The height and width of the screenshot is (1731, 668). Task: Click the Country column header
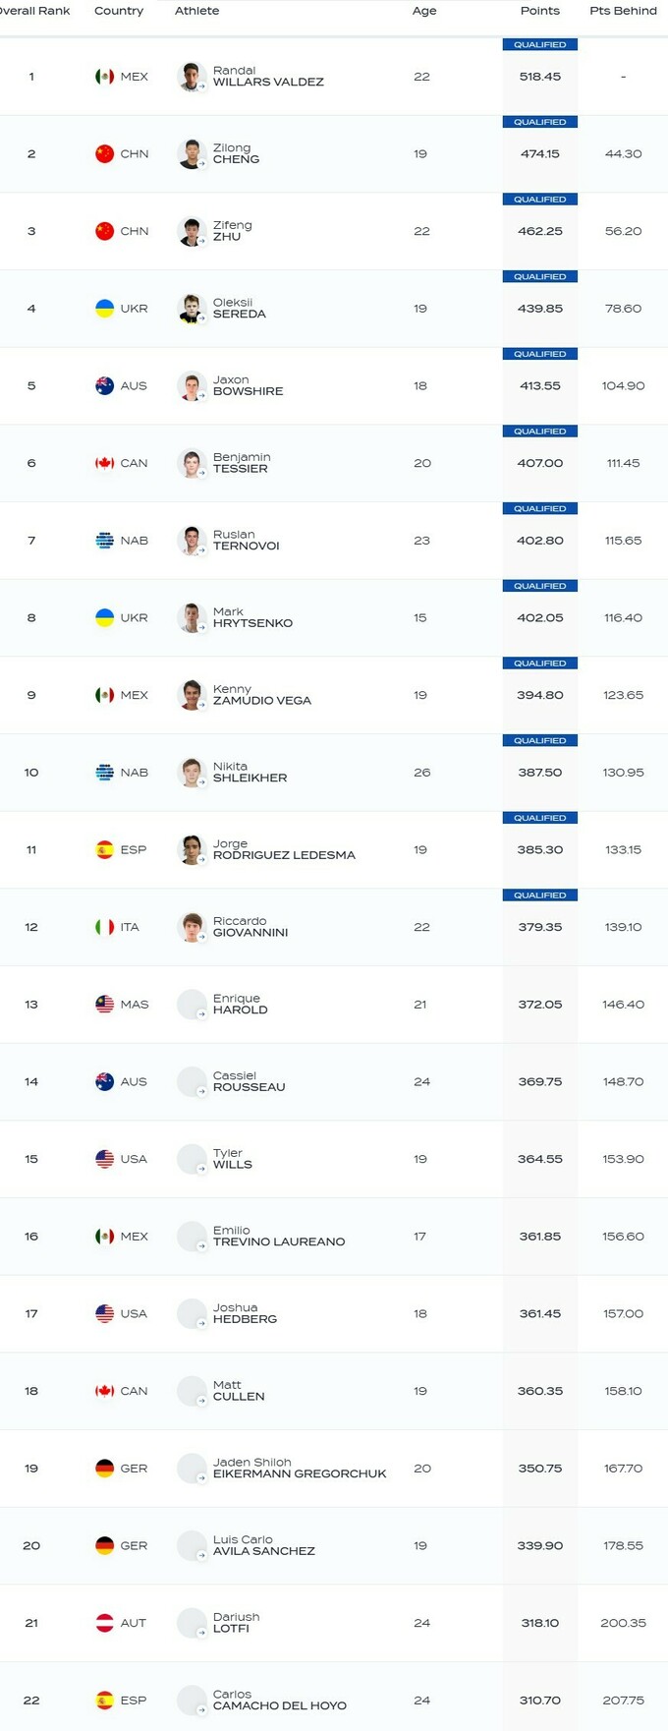(x=119, y=11)
